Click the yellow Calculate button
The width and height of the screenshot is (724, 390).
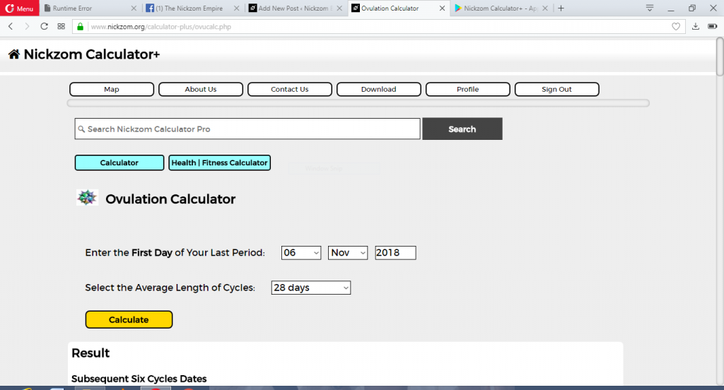point(129,319)
